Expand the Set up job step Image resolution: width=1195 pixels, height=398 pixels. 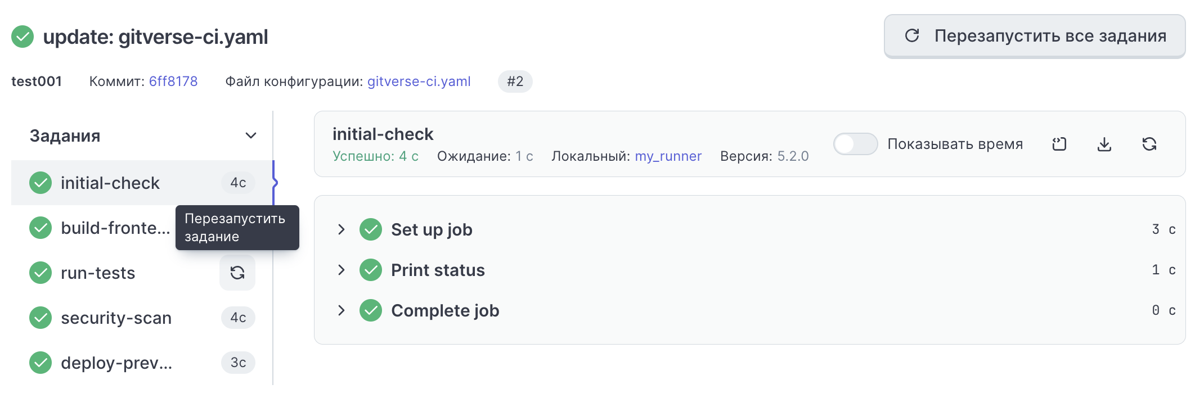[341, 229]
